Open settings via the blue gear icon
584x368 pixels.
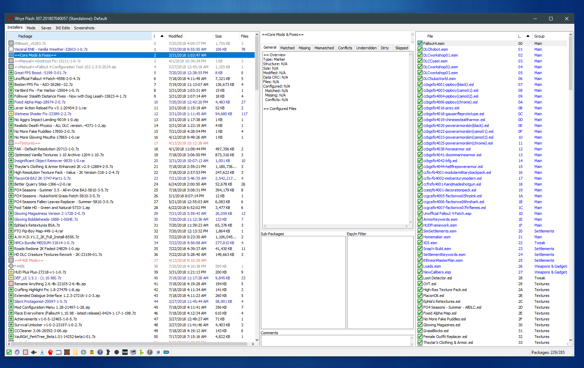[x=17, y=352]
